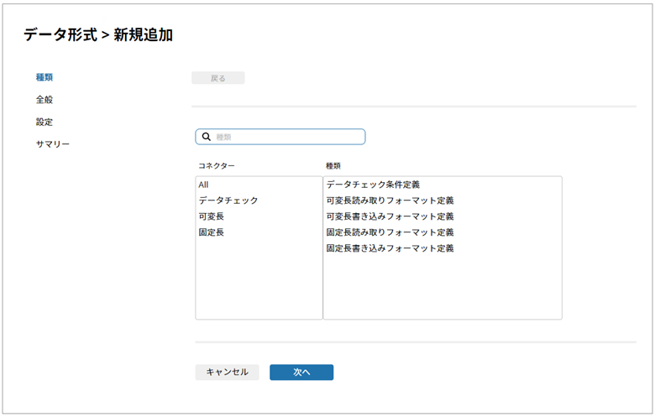Screen dimensions: 655x417
Task: Switch to the サマリー step in the sidebar
Action: [x=52, y=144]
